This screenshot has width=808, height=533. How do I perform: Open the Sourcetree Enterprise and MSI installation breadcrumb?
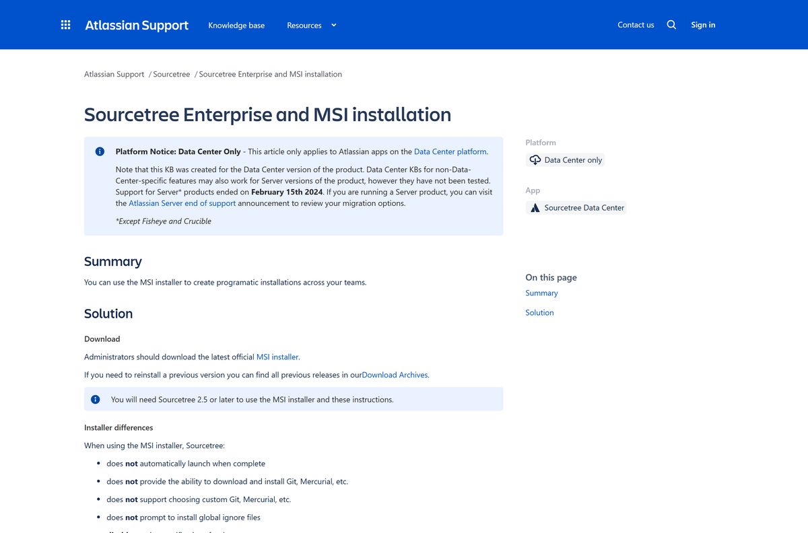[x=271, y=74]
